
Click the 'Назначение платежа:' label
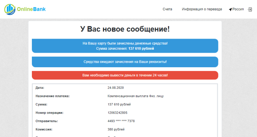(x=52, y=96)
